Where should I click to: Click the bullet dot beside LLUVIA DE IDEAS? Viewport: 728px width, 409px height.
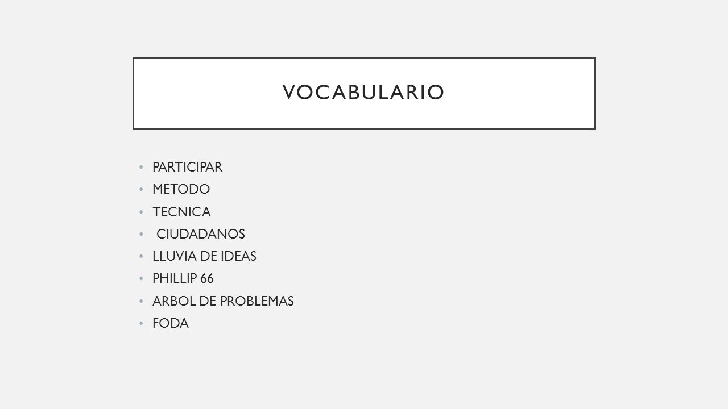coord(142,257)
